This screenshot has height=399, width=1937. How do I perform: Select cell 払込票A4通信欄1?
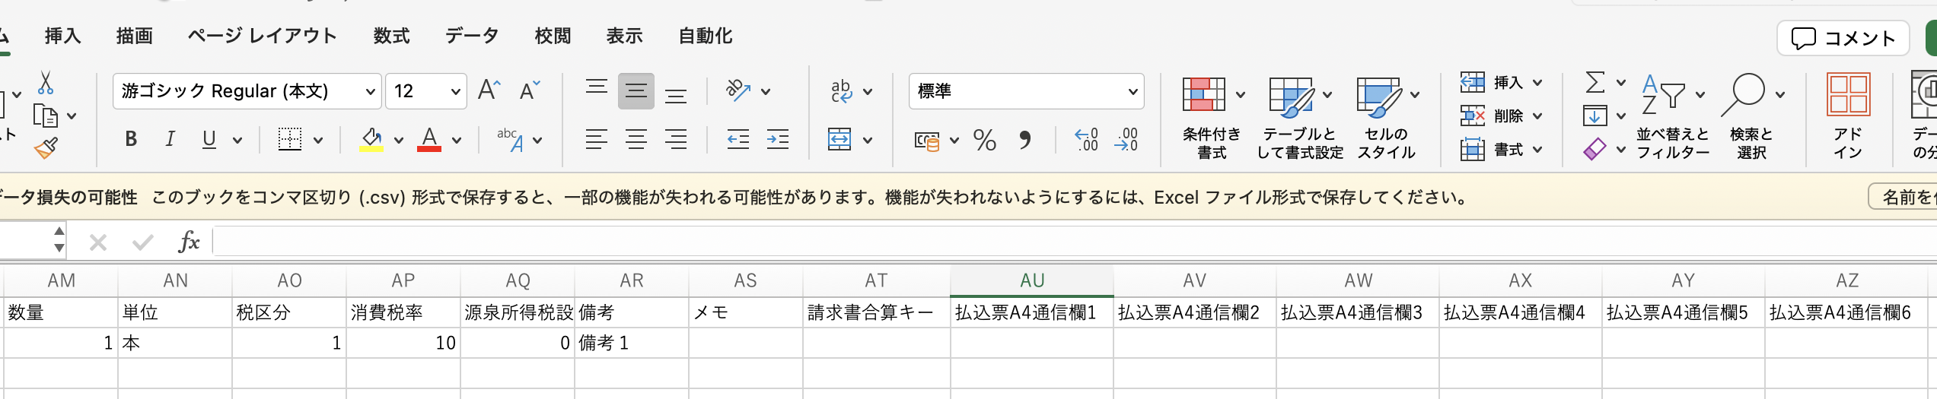click(x=1032, y=312)
